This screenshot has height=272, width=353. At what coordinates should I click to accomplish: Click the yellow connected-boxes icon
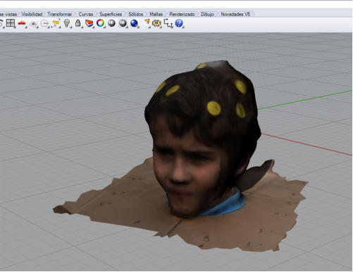[x=56, y=23]
